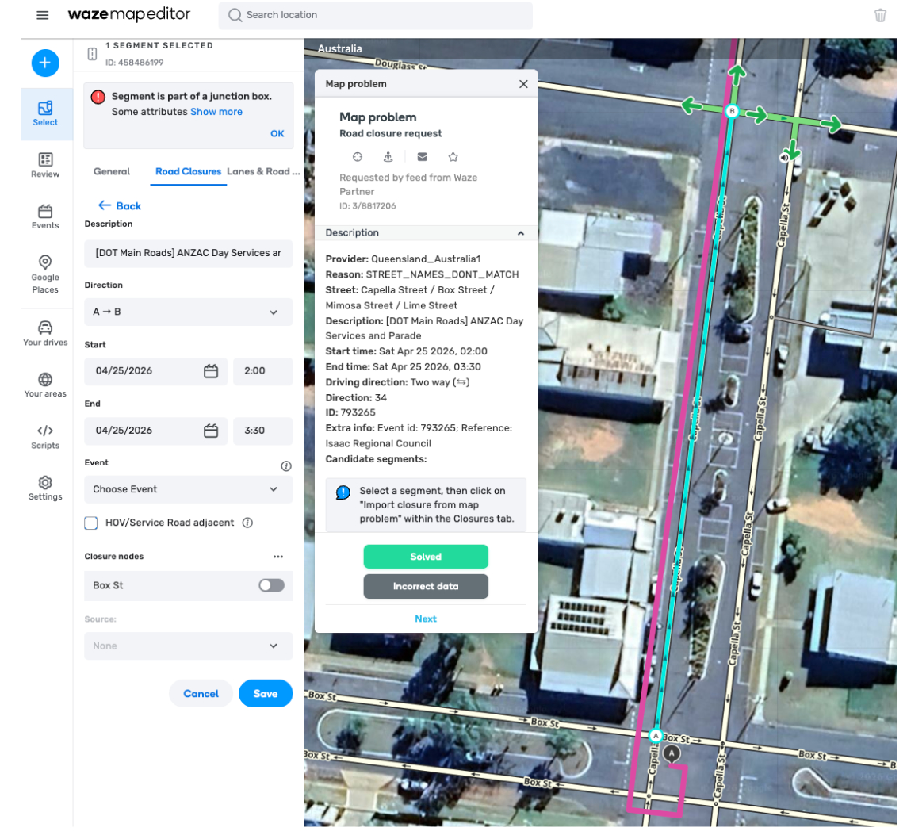Click the trash delete icon
This screenshot has height=839, width=907.
pyautogui.click(x=880, y=15)
